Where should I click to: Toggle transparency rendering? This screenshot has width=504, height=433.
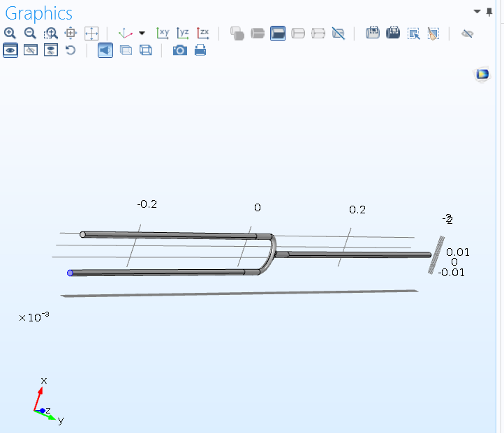[126, 50]
